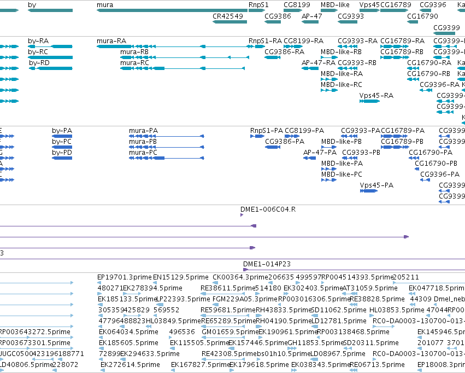Open the RnpS1 gene feature
Image resolution: width=465 pixels, height=373 pixels.
coord(256,10)
